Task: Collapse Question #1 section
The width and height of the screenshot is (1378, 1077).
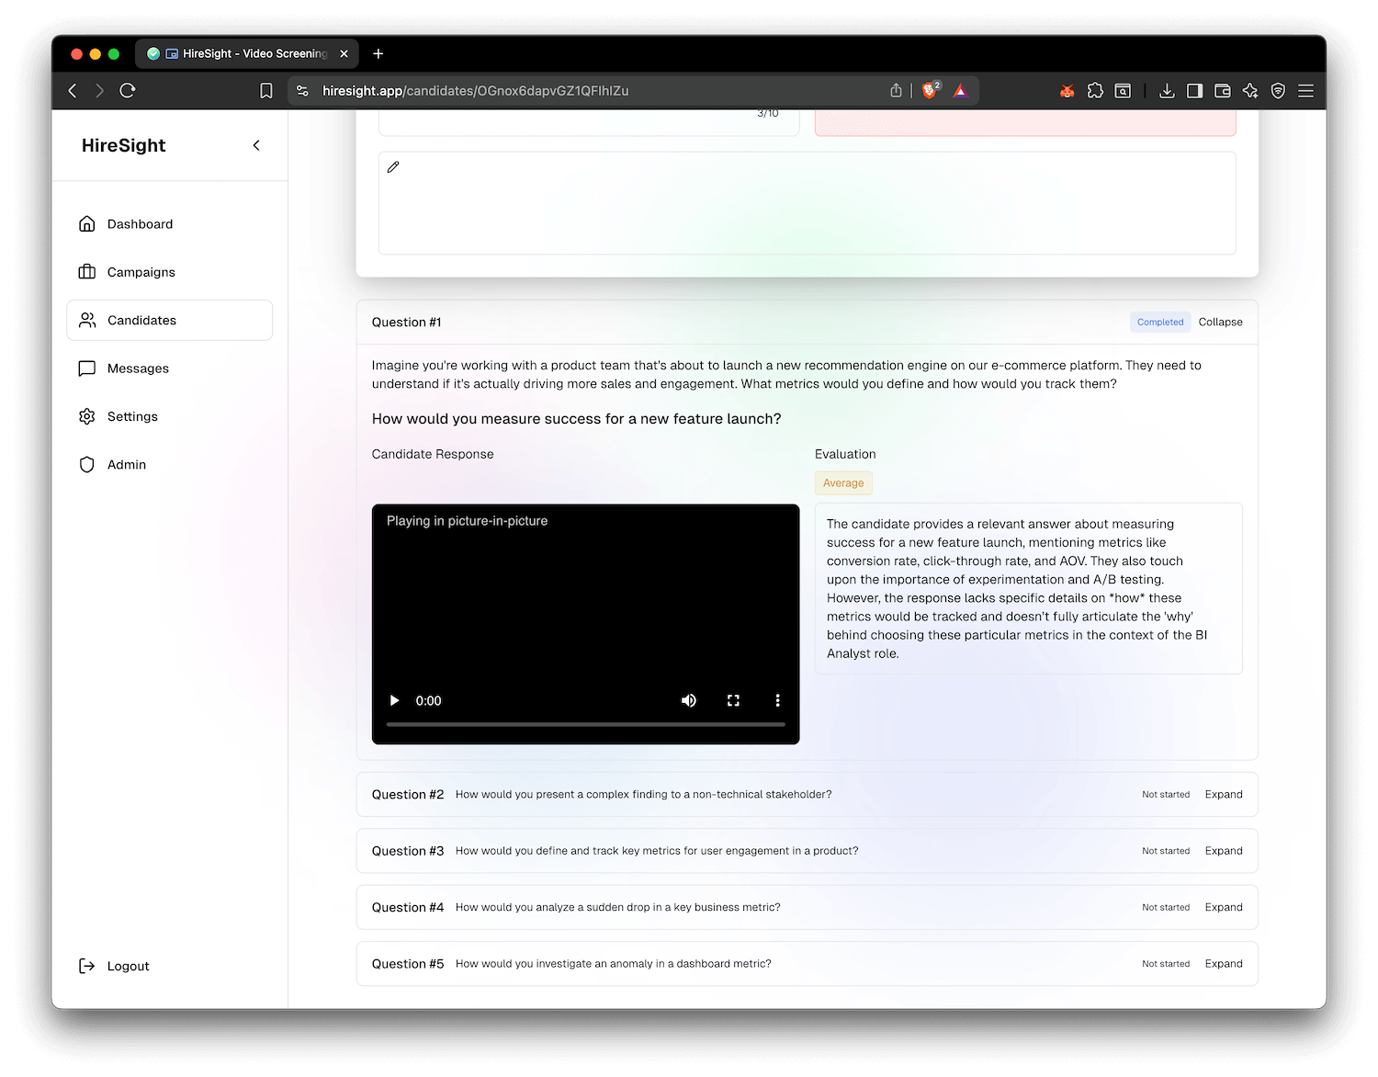Action: 1220,322
